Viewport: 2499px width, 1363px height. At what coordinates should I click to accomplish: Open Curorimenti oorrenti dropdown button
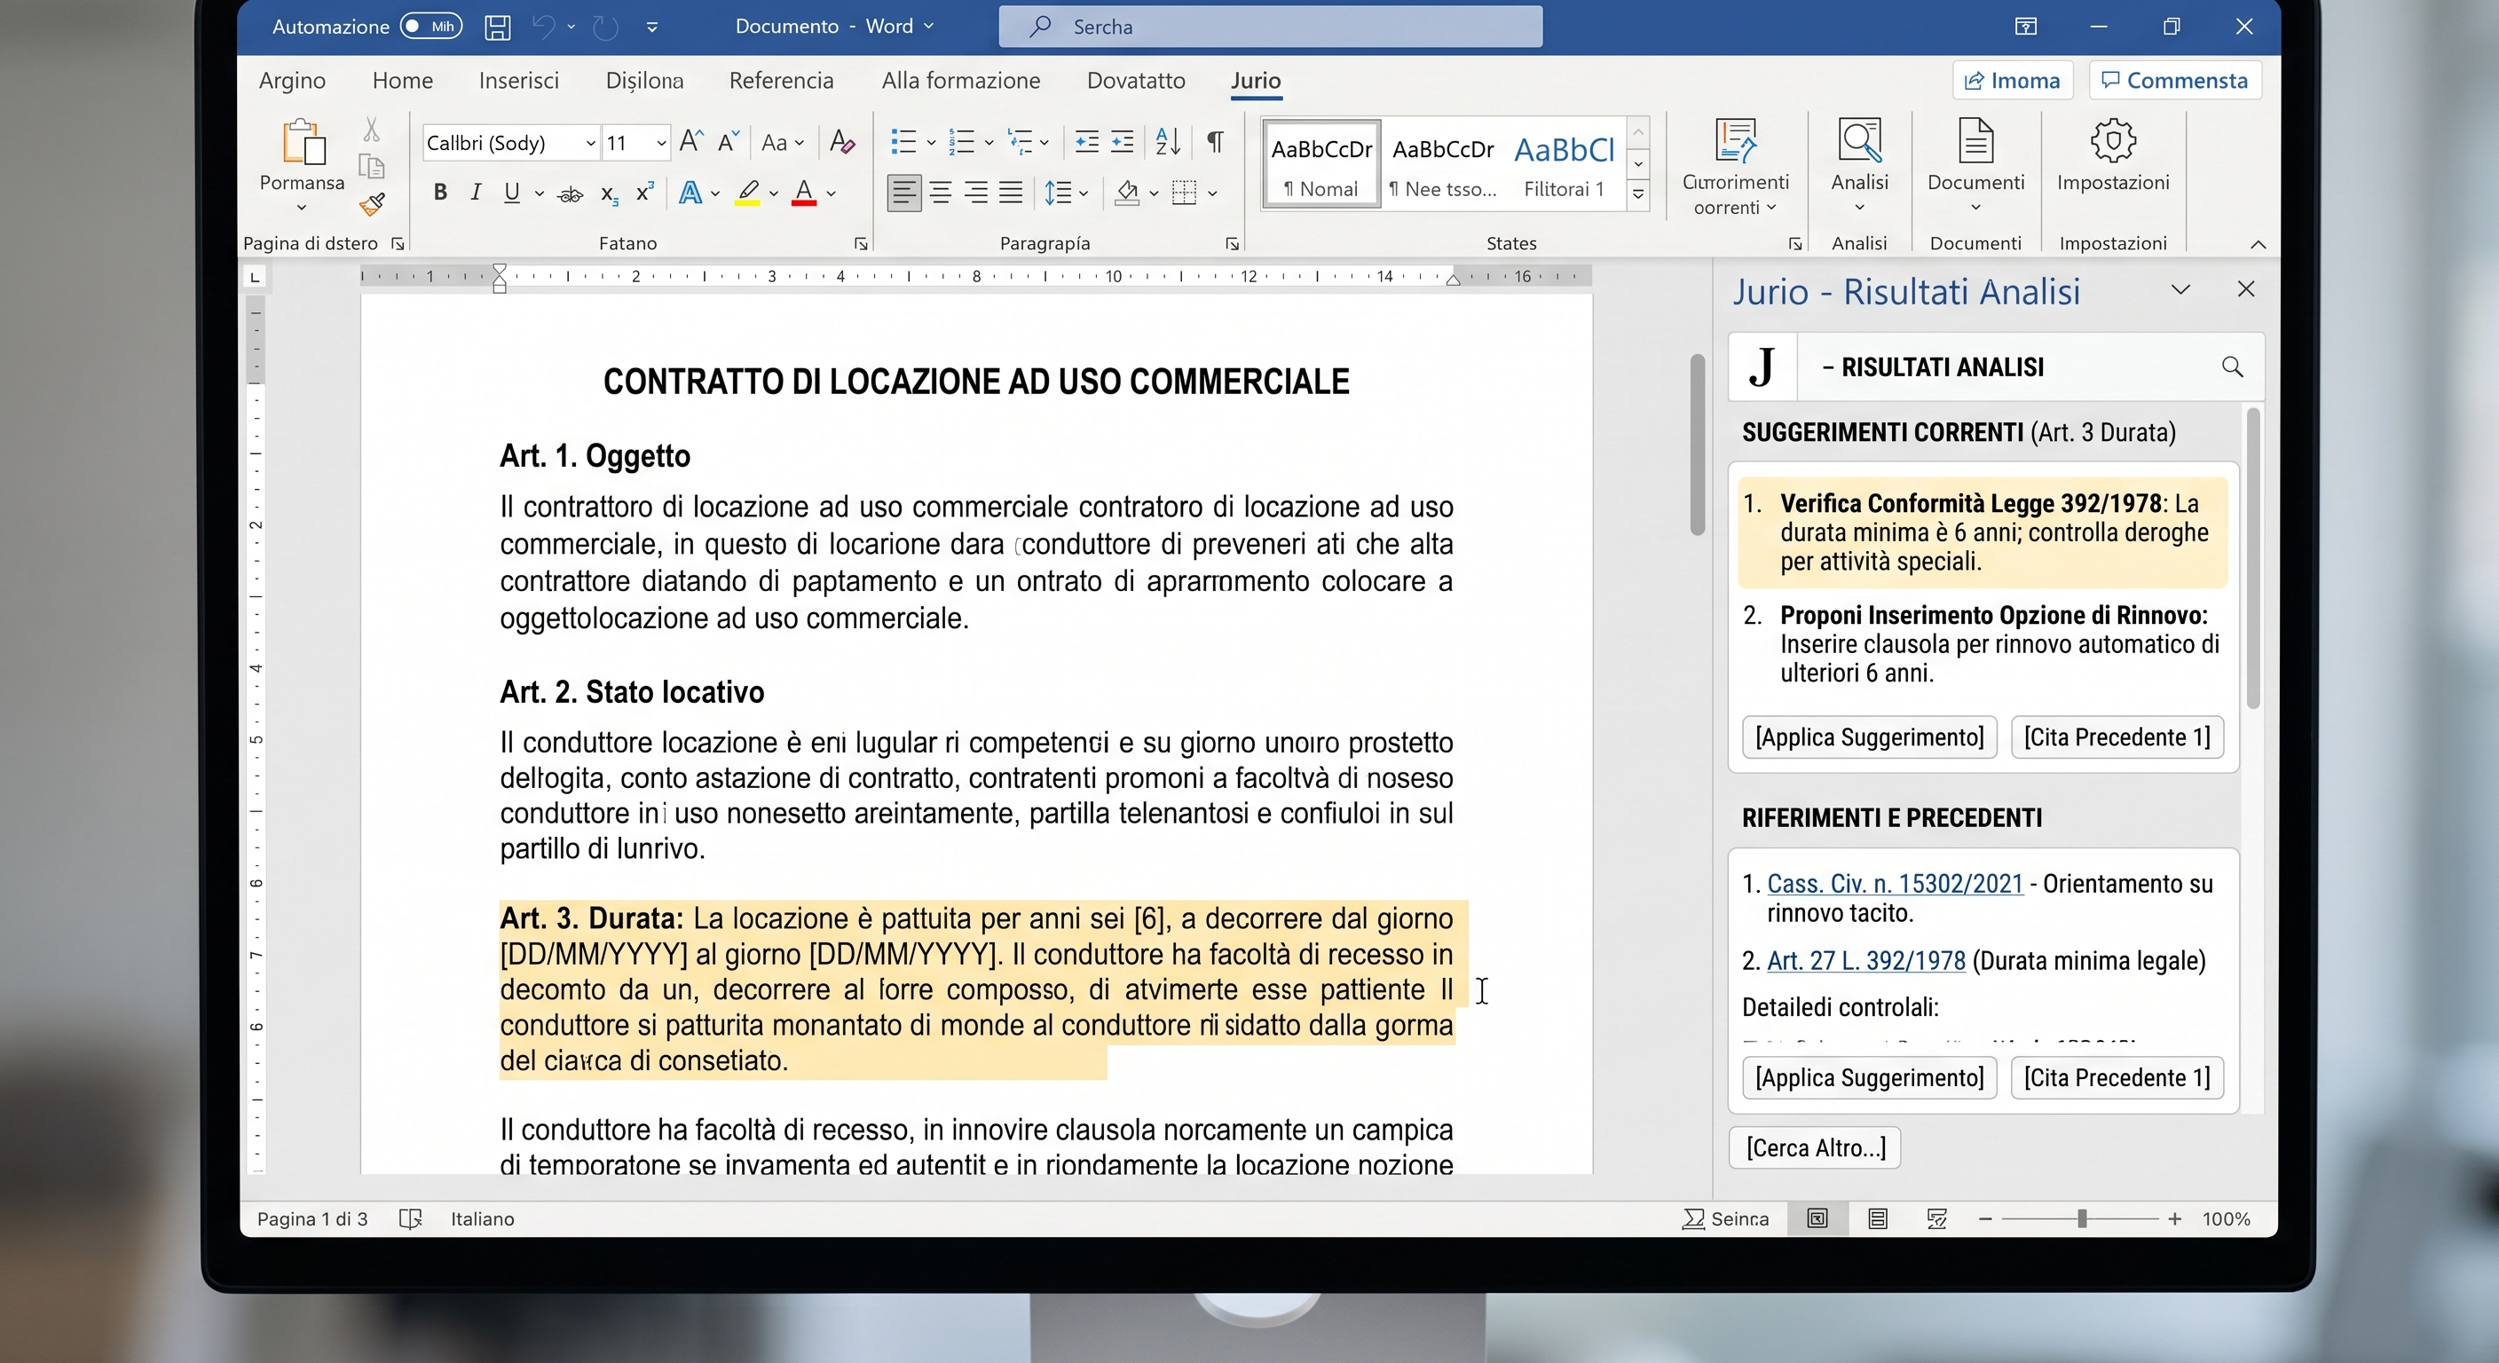pos(1736,167)
